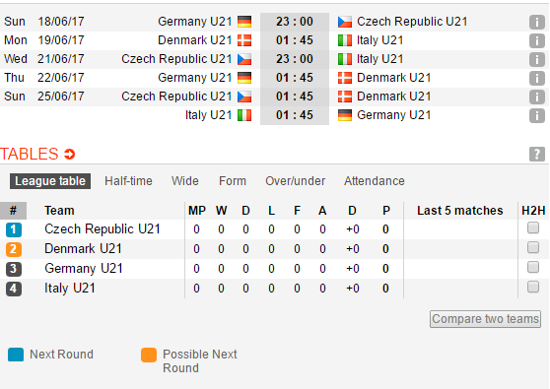The height and width of the screenshot is (389, 550).
Task: Click the blue Next Round legend swatch
Action: click(16, 355)
